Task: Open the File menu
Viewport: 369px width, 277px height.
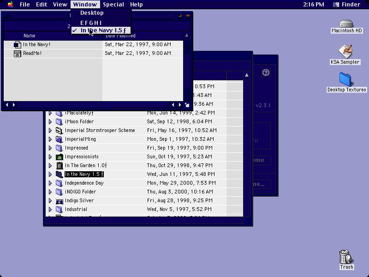Action: click(25, 5)
